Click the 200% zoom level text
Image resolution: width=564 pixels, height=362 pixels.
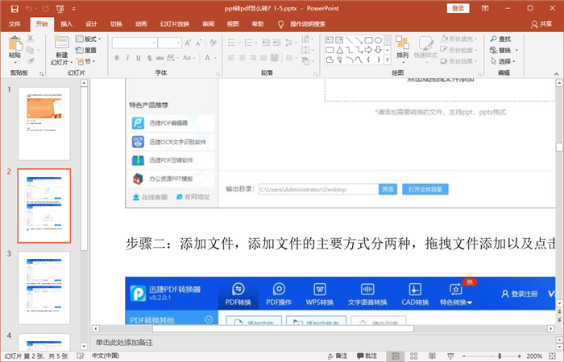tap(534, 356)
